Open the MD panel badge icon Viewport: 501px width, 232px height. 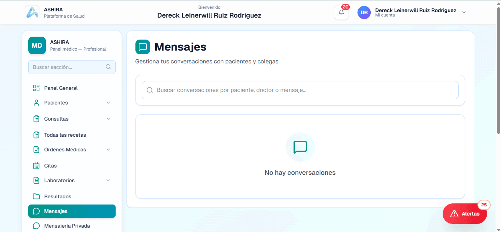(37, 45)
